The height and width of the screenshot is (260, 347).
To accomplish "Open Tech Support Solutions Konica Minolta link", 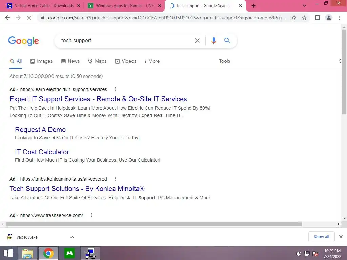I will (77, 189).
